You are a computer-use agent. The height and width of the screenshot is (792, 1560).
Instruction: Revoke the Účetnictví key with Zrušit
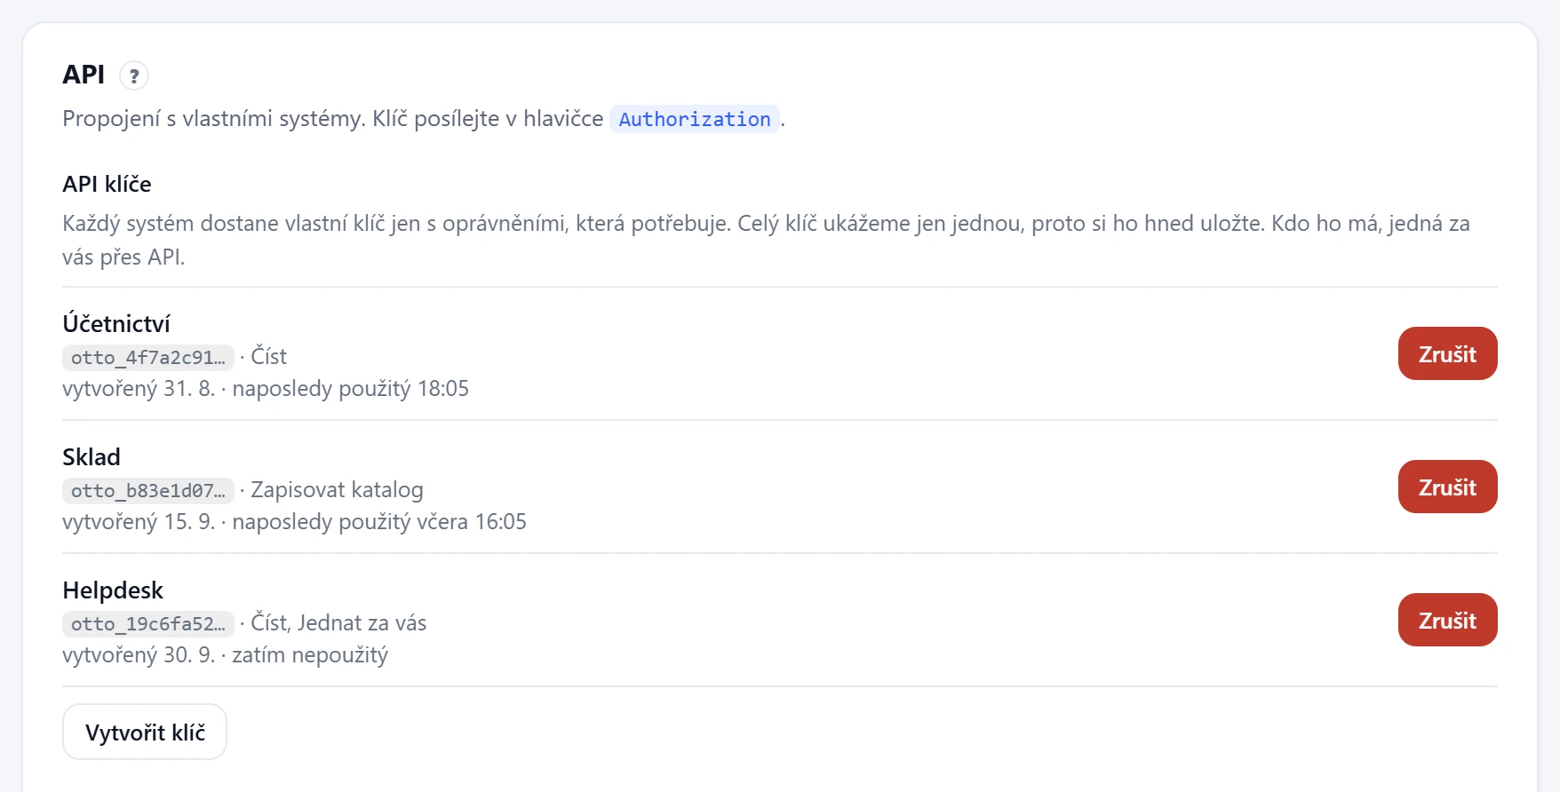1447,353
